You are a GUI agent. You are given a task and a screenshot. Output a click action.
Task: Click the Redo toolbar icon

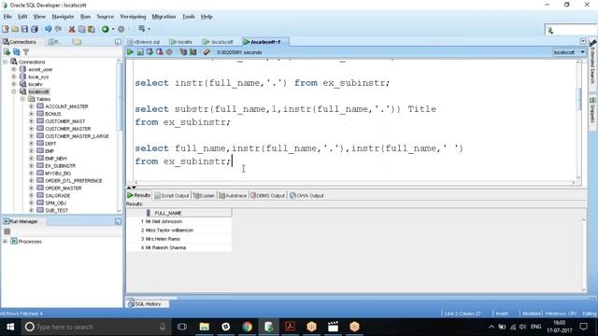click(58, 29)
